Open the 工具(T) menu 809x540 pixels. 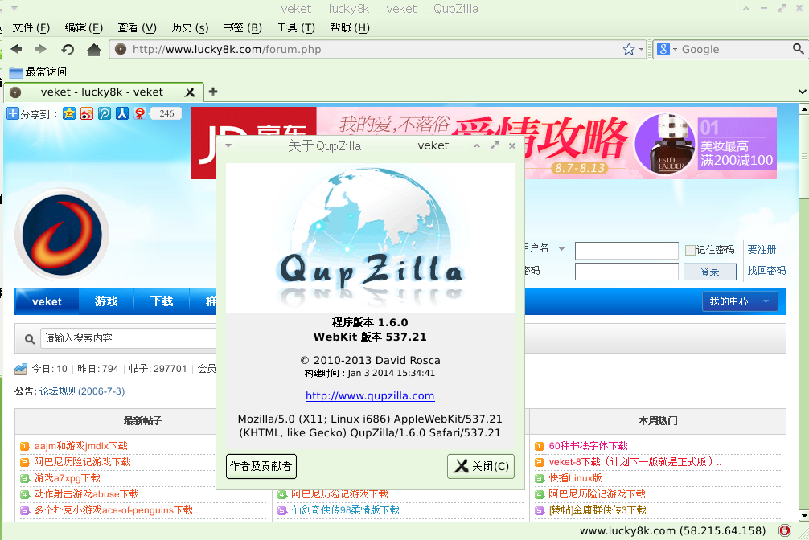296,28
